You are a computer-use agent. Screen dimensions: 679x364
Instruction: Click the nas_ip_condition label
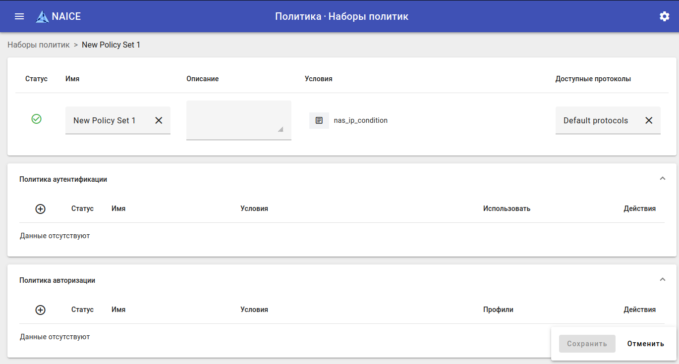tap(361, 120)
